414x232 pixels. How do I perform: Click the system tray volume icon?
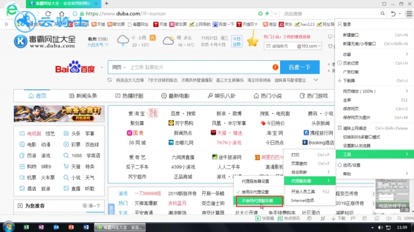[x=380, y=227]
